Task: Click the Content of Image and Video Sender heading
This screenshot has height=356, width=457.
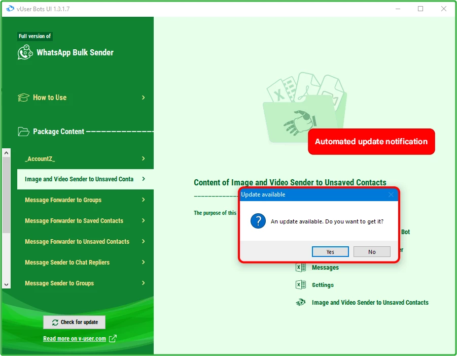Action: pos(290,182)
